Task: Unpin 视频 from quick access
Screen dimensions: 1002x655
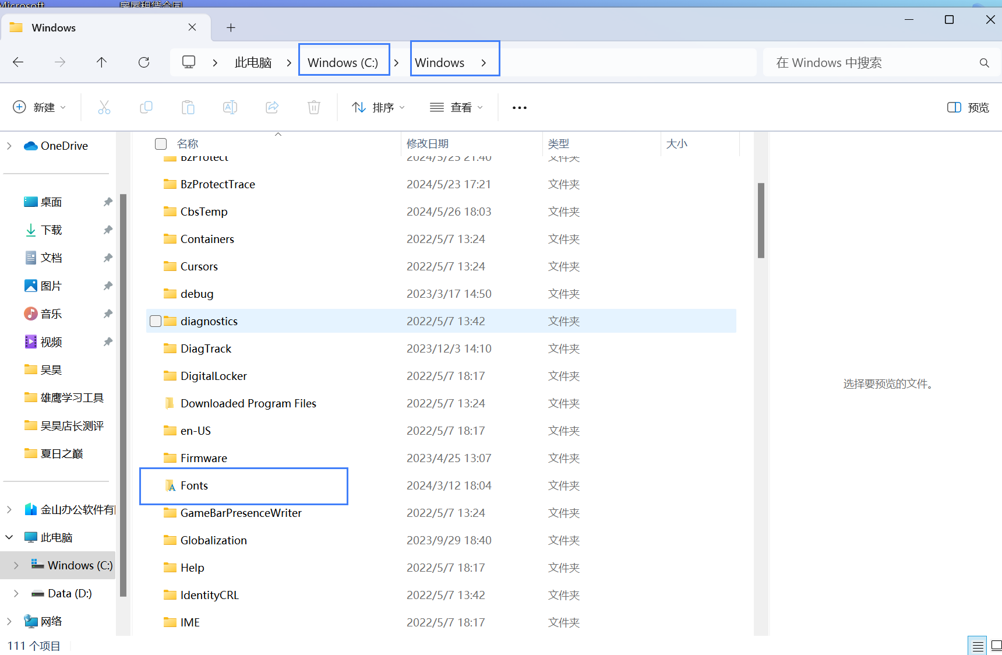Action: click(x=108, y=342)
